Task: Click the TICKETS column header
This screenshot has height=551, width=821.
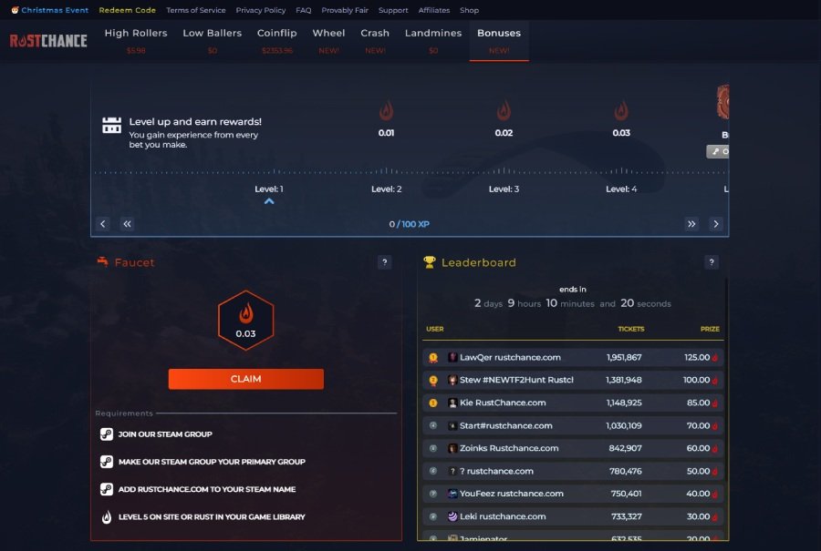Action: [631, 329]
